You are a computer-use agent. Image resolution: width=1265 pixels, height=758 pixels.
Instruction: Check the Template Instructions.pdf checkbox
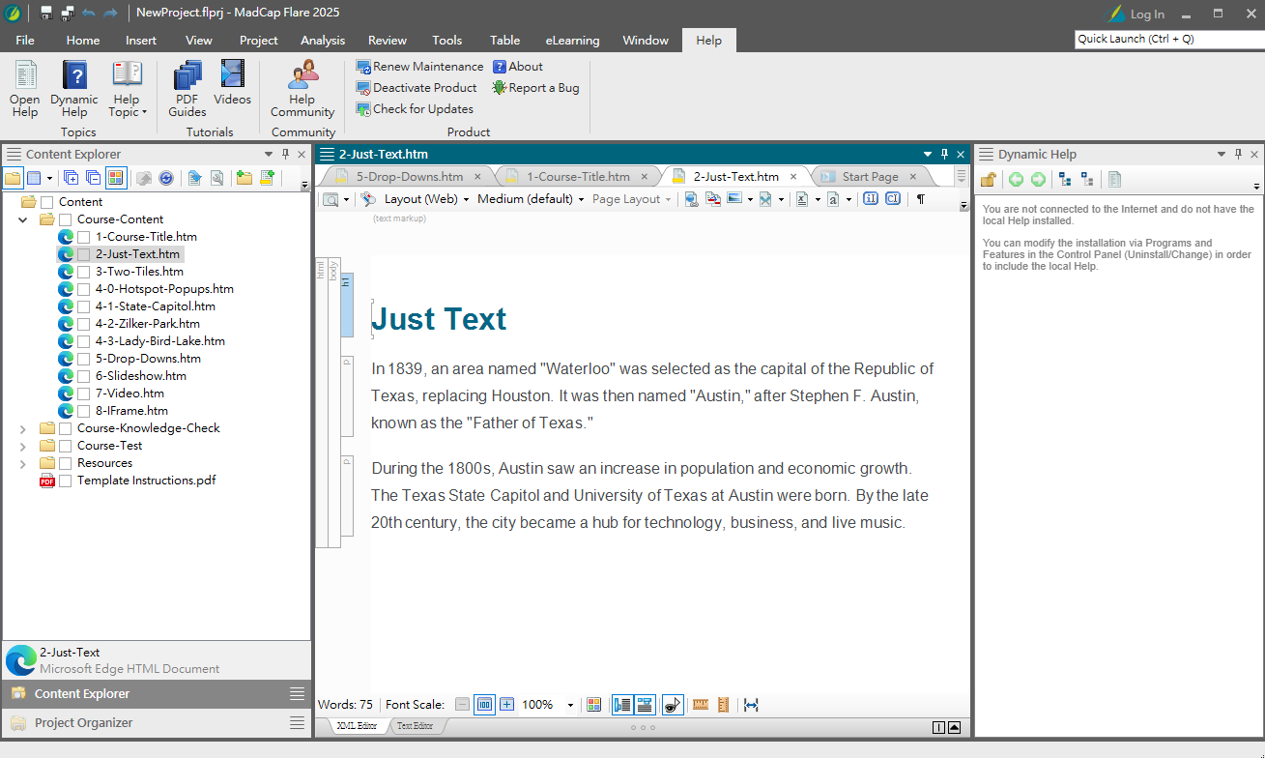[66, 481]
